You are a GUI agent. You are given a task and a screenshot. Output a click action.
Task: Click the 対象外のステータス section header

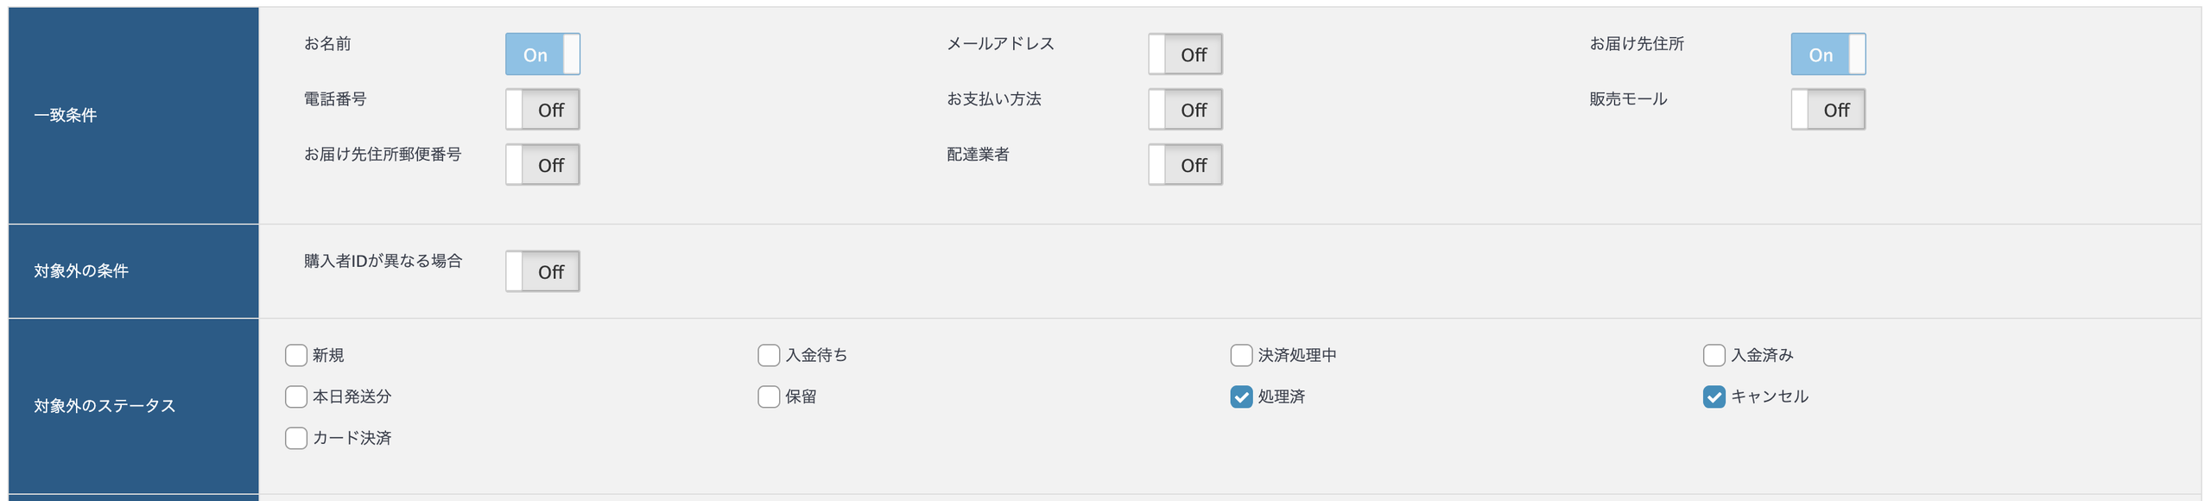click(x=105, y=406)
